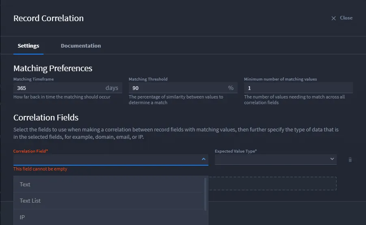
Task: Click the Matching Preferences heading
Action: pos(53,68)
